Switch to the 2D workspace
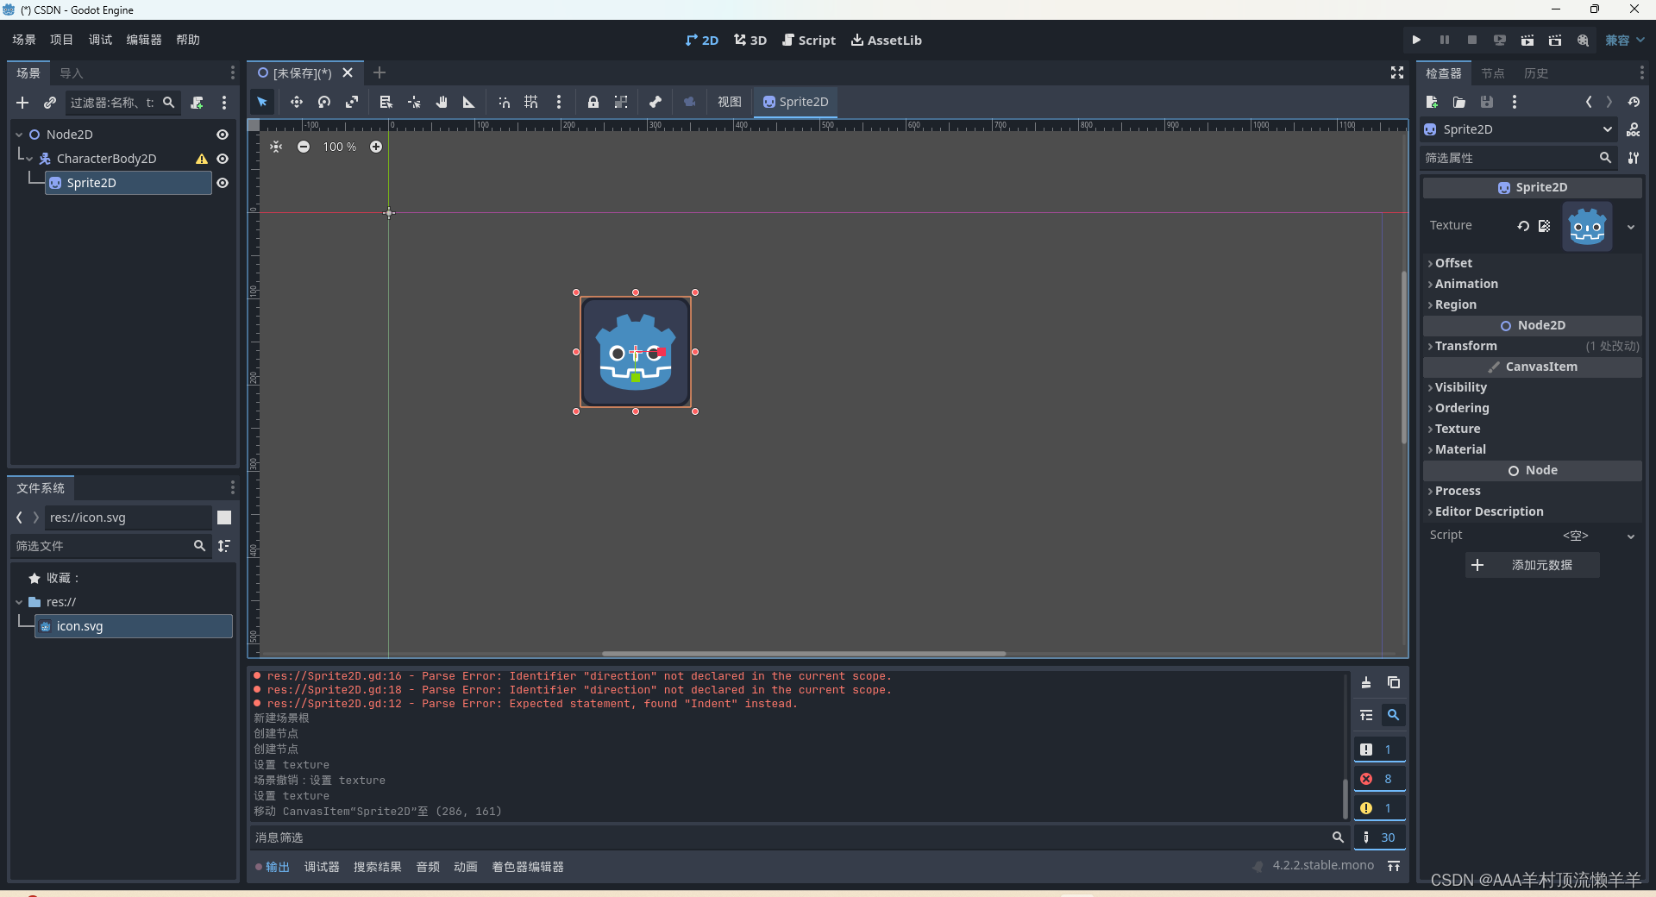 (702, 40)
